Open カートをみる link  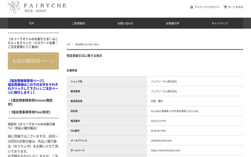tap(235, 7)
